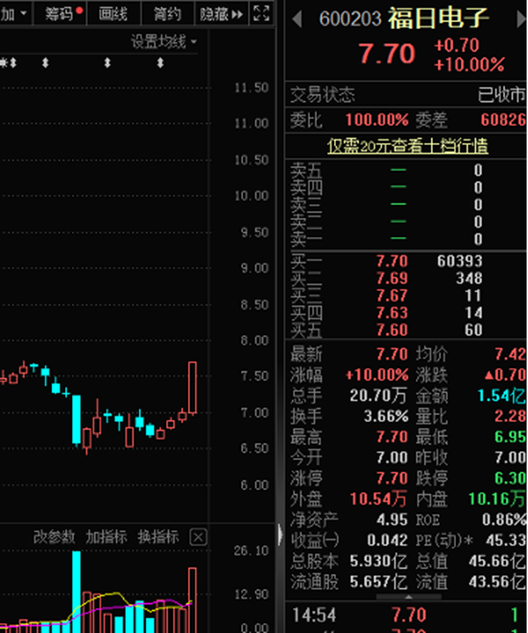Click 委比 value 100.00%
Image resolution: width=528 pixels, height=633 pixels.
(377, 120)
